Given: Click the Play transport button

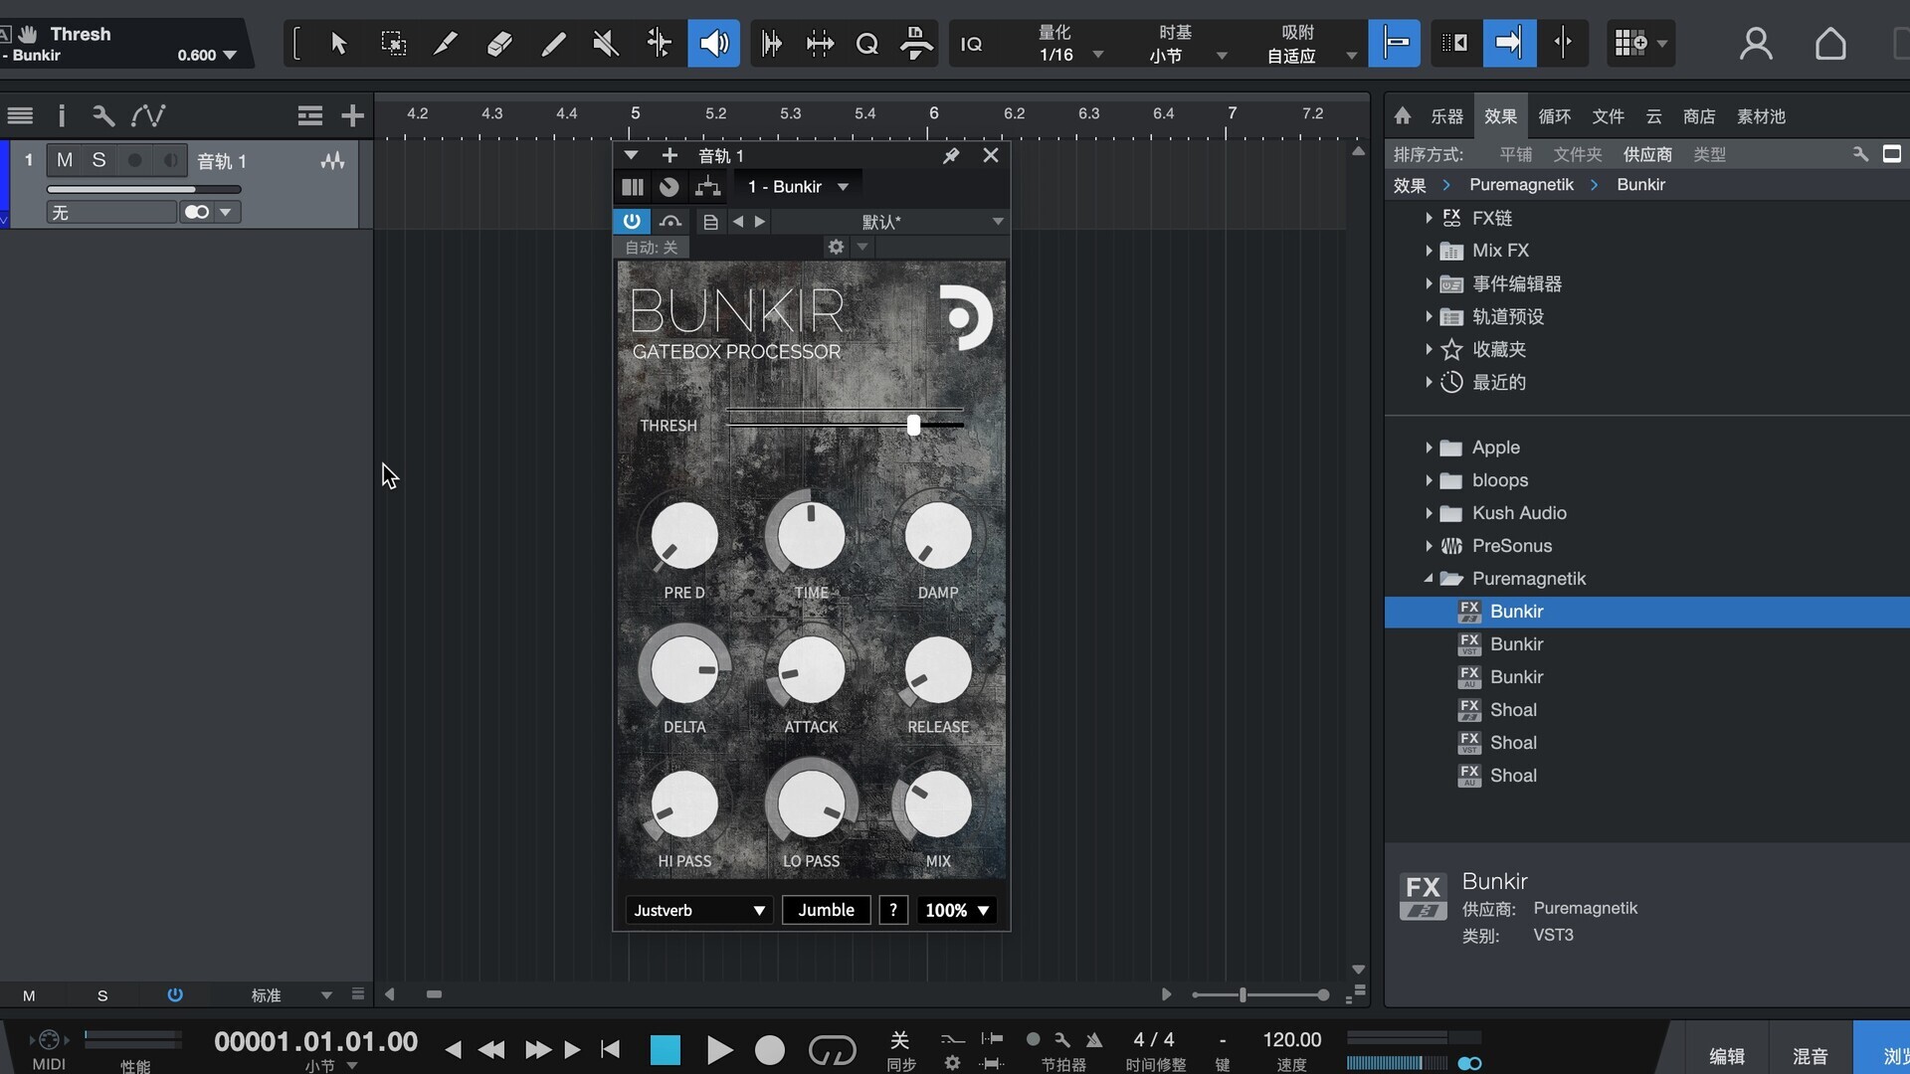Looking at the screenshot, I should (718, 1050).
